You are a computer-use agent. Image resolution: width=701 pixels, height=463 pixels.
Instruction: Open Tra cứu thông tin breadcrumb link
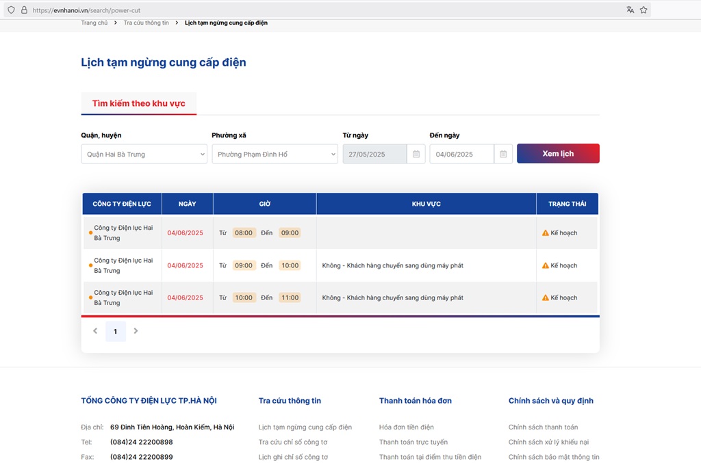[146, 23]
